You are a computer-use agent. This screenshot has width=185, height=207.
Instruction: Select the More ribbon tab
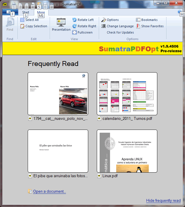pyautogui.click(x=41, y=12)
